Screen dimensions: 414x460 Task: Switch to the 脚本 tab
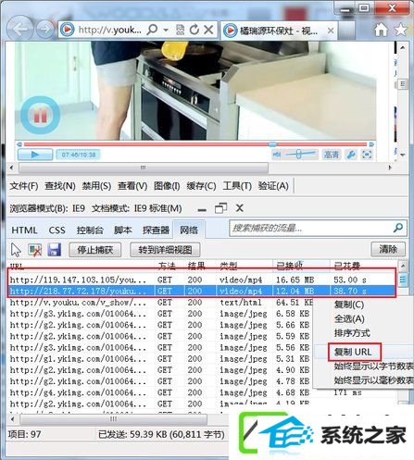[x=123, y=230]
